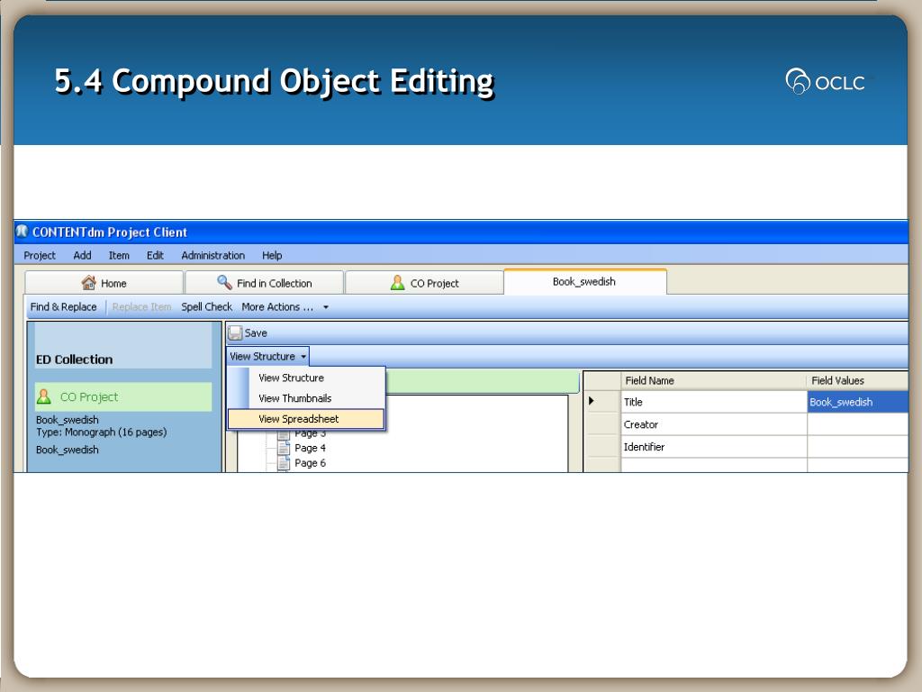The width and height of the screenshot is (922, 692).
Task: Edit the Book_swedish title value cell
Action: coord(857,402)
